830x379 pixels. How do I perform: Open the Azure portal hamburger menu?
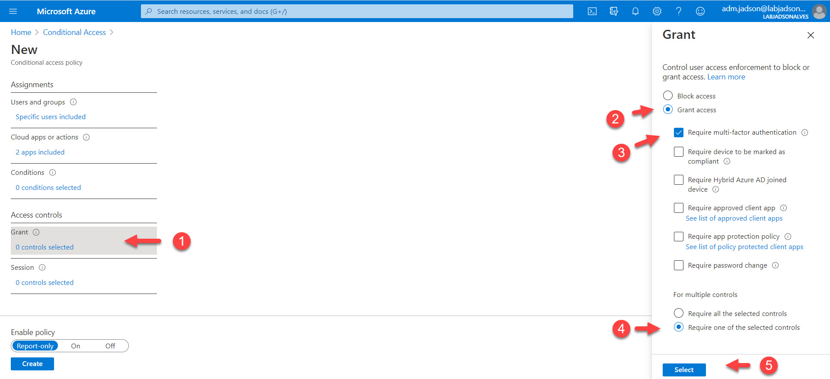[13, 11]
